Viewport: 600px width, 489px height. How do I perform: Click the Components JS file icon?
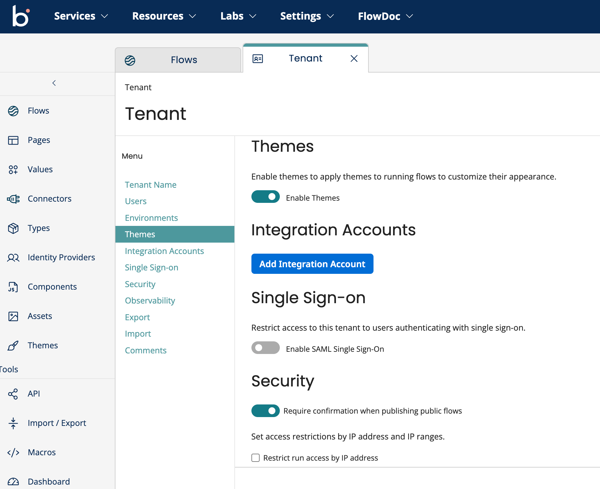pos(13,287)
